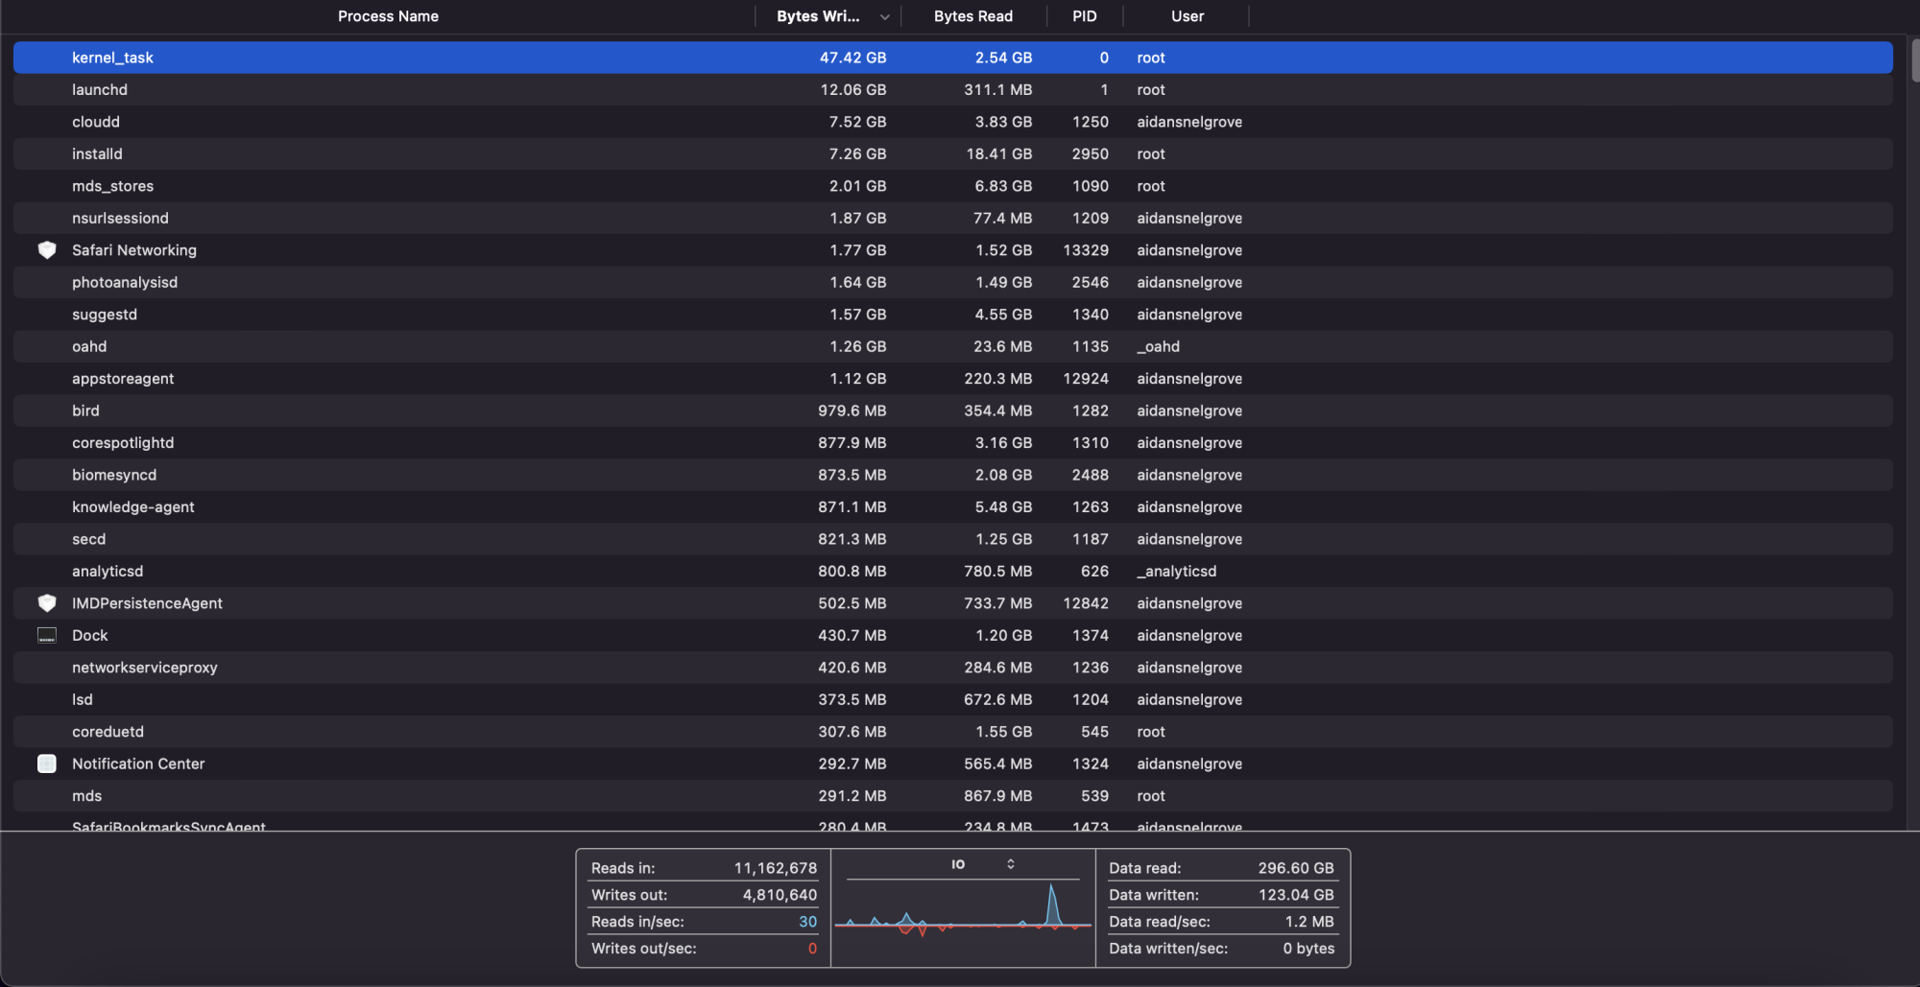This screenshot has width=1920, height=987.
Task: Click the vertical scrollbar thumb
Action: [x=1915, y=60]
